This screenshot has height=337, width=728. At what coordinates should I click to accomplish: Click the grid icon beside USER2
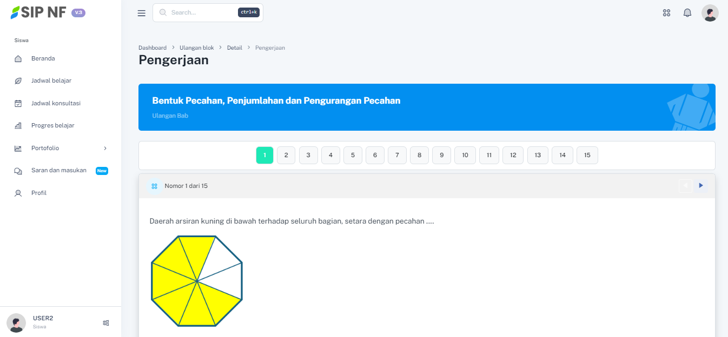coord(106,323)
